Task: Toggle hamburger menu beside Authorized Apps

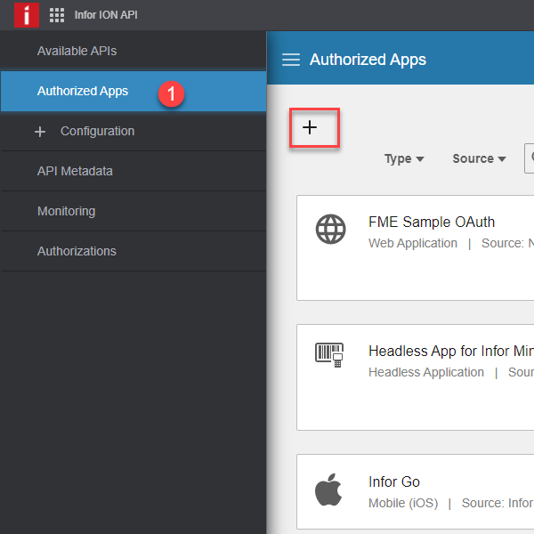Action: pyautogui.click(x=291, y=60)
